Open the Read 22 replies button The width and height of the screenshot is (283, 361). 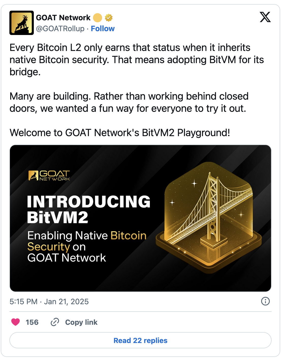(x=141, y=340)
